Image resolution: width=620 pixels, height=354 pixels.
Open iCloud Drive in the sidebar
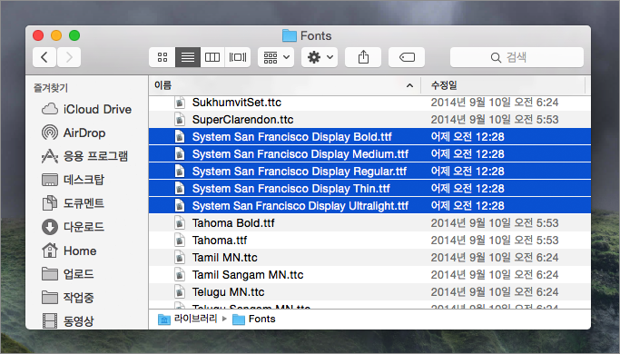click(86, 109)
